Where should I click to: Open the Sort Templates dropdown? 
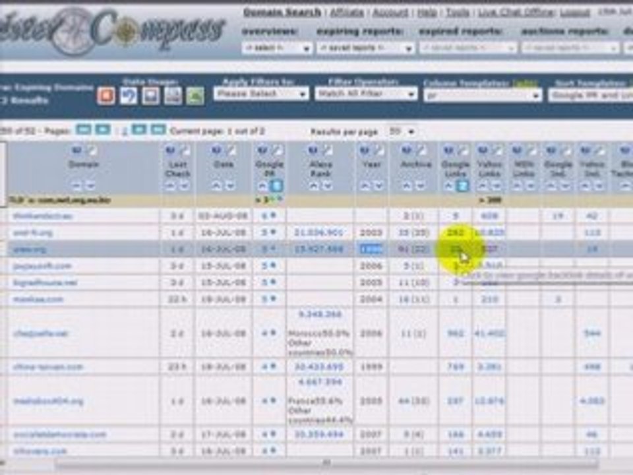click(x=590, y=96)
